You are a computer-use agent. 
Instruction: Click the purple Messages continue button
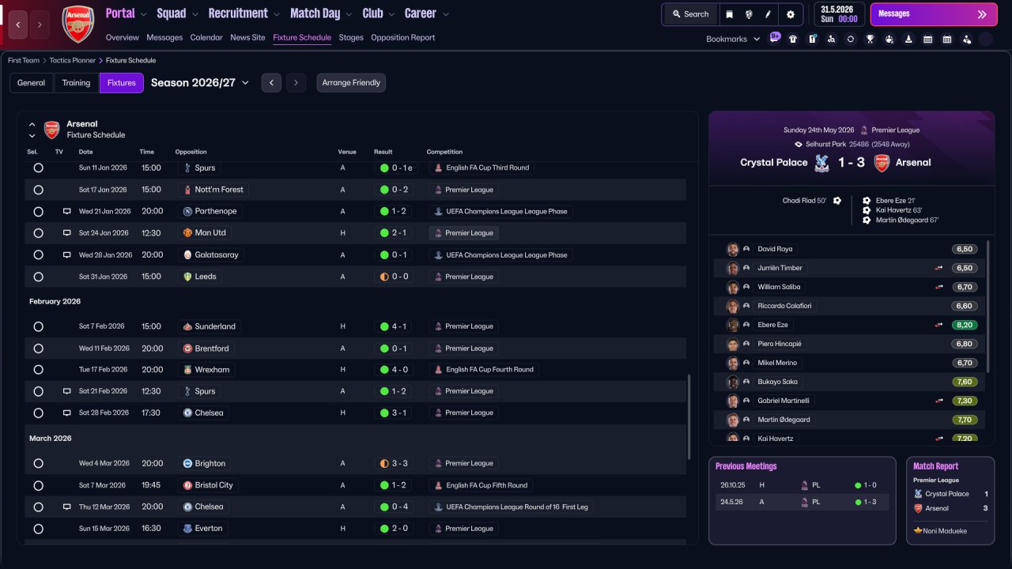tap(932, 14)
